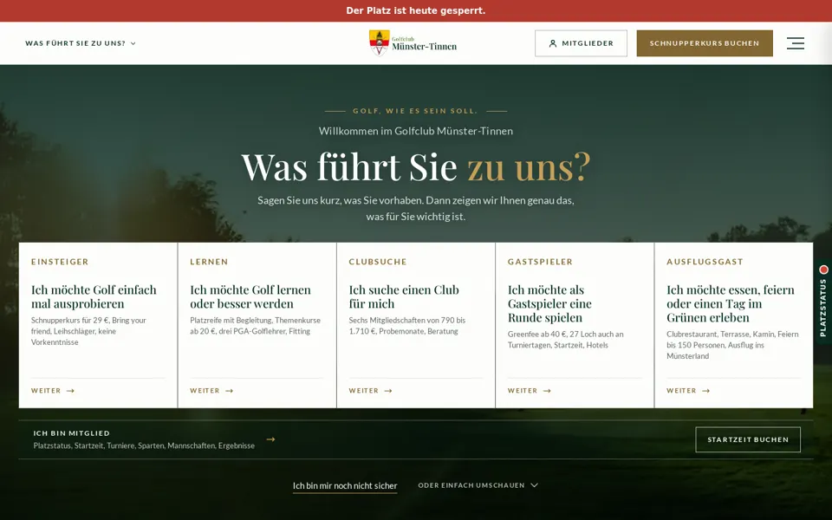The width and height of the screenshot is (832, 520).
Task: Click 'Willkommen im Golfclub Münster-Tinnen' text
Action: click(416, 131)
